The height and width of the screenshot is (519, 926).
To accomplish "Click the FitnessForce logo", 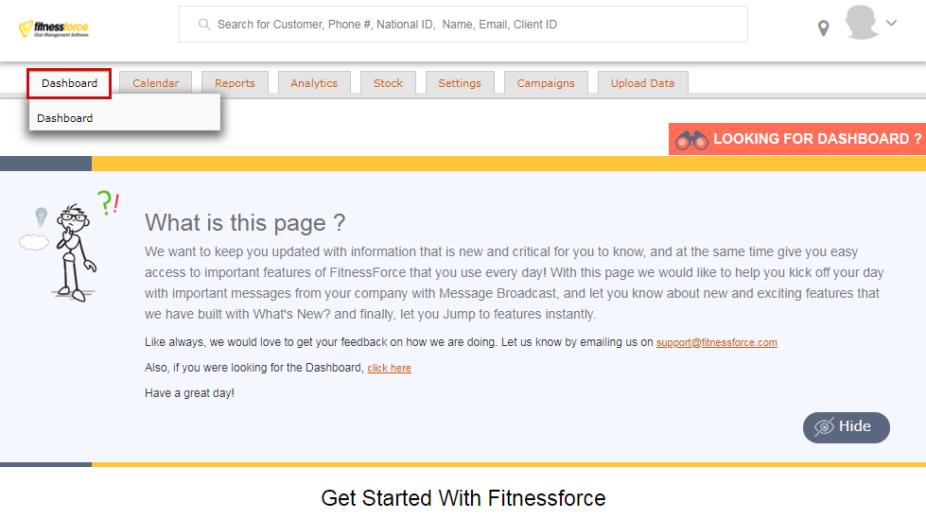I will pos(54,28).
